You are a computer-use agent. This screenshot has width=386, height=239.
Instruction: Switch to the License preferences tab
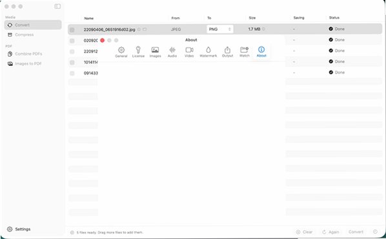[x=138, y=52]
